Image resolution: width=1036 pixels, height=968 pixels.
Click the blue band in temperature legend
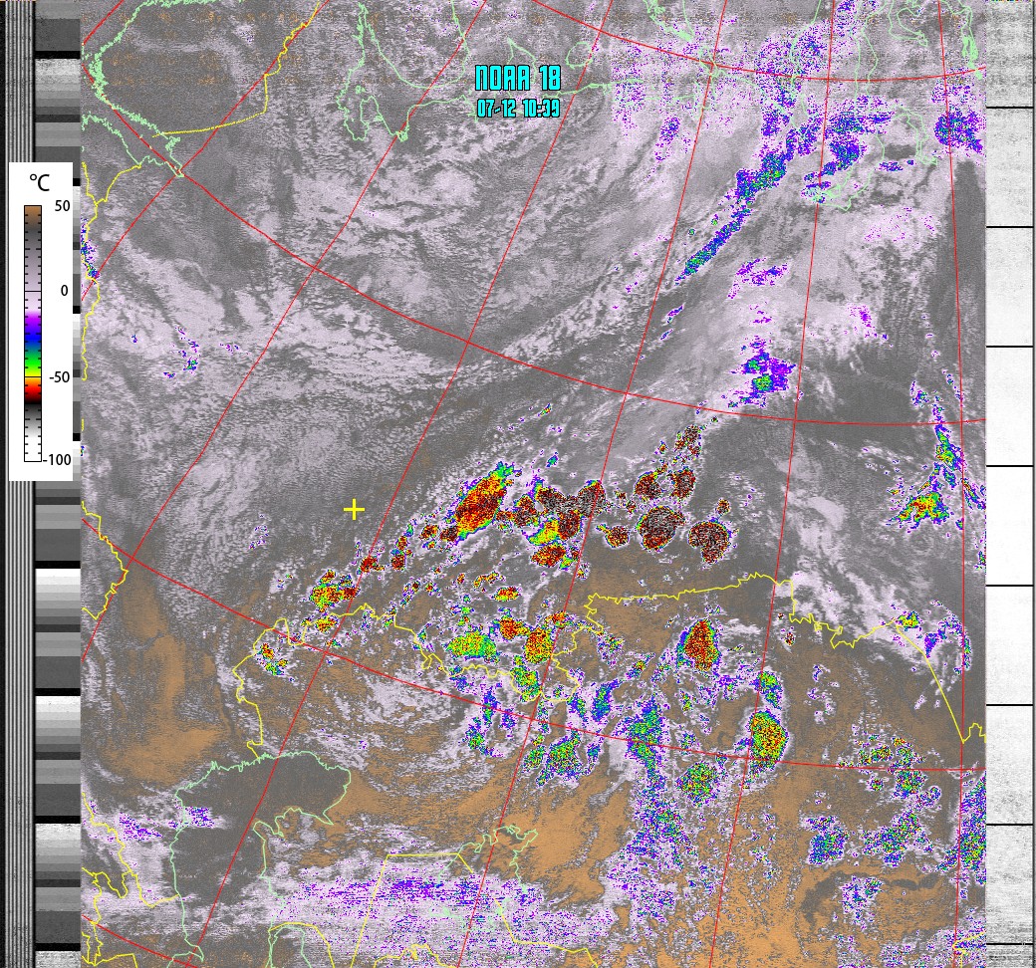pyautogui.click(x=33, y=339)
